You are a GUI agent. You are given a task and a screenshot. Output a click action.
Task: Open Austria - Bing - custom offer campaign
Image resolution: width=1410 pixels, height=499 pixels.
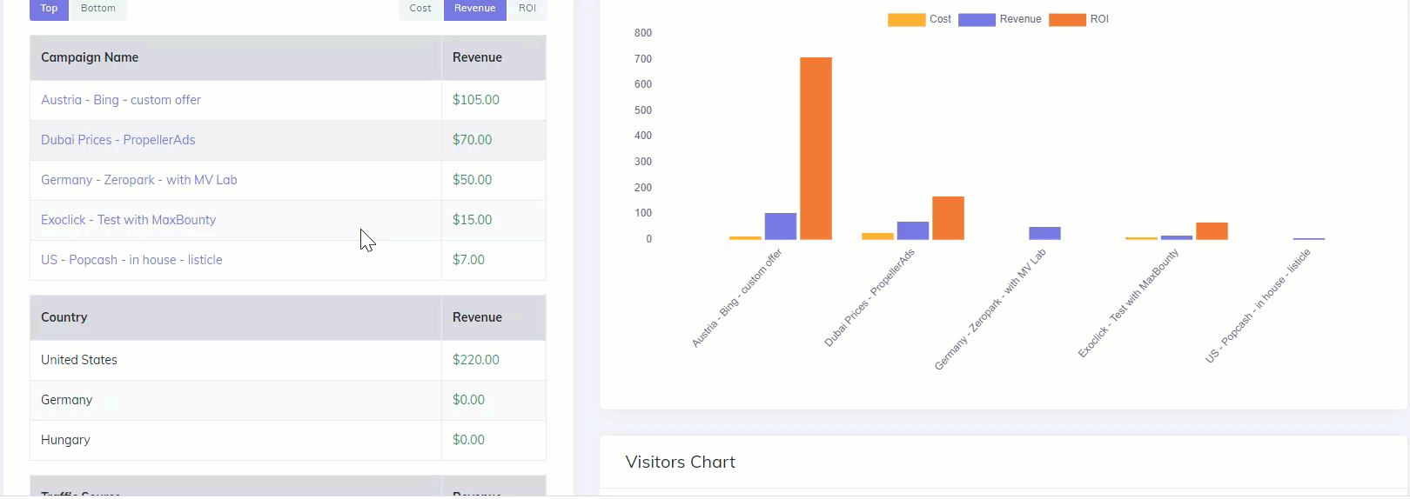[x=121, y=100]
